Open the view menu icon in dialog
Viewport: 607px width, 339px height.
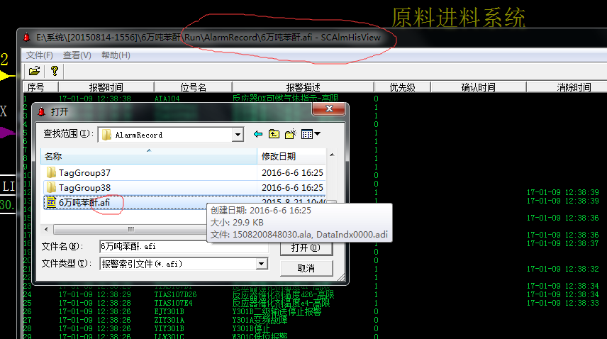point(311,134)
